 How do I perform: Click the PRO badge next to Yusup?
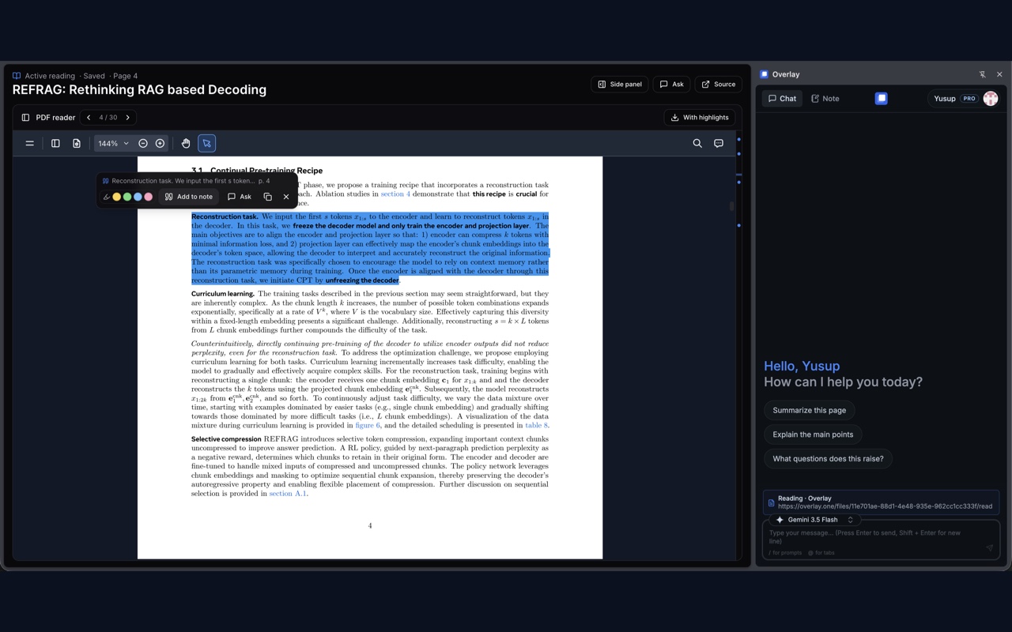tap(969, 99)
